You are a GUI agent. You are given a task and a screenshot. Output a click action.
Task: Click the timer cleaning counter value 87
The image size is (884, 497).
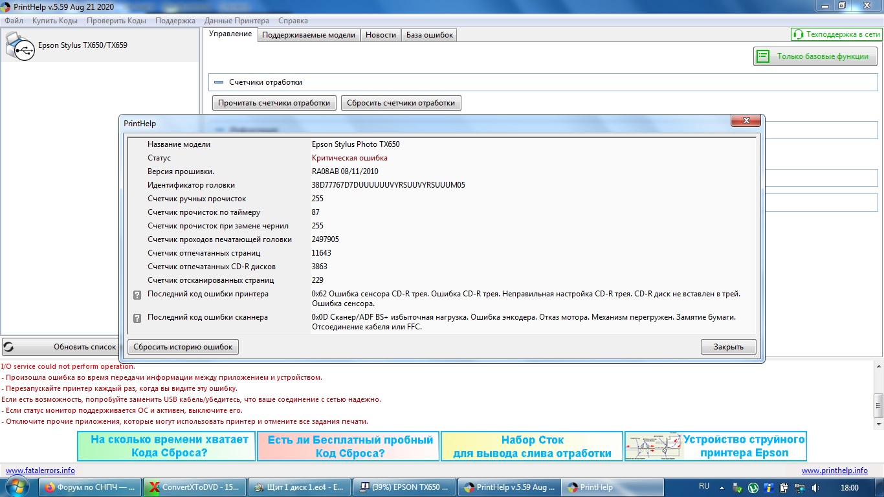pos(316,212)
